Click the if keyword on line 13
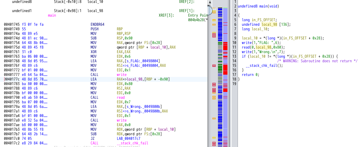The image size is (359, 147). (243, 56)
